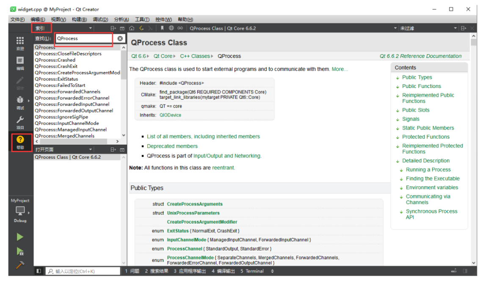Viewport: 483px width, 281px height.
Task: Close the Open Pages panel
Action: [122, 150]
